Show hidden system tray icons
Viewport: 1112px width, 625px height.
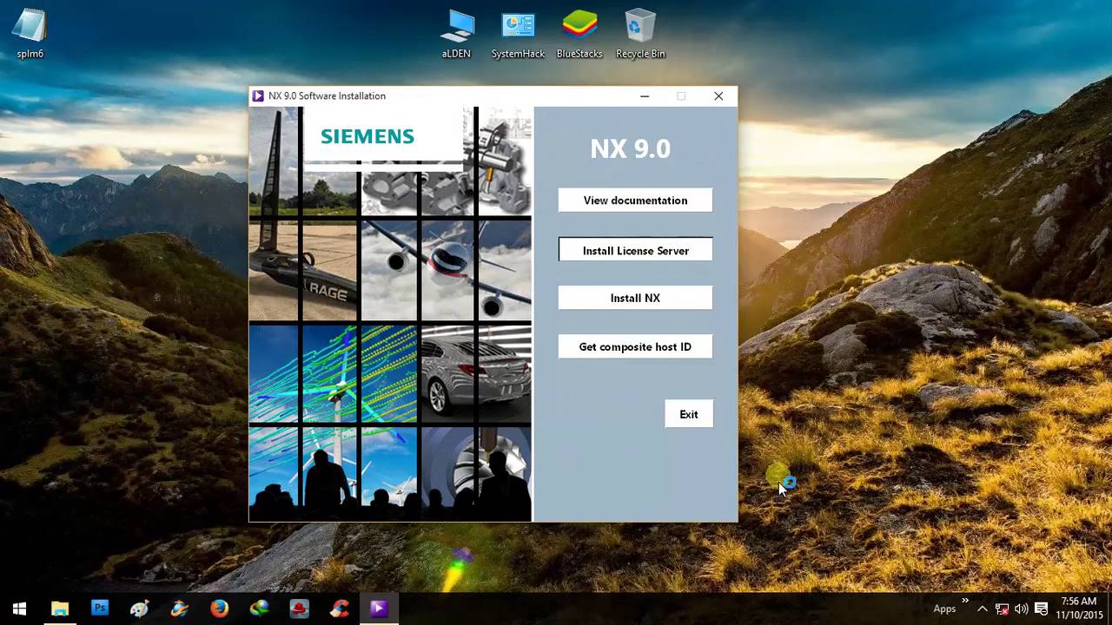coord(983,609)
